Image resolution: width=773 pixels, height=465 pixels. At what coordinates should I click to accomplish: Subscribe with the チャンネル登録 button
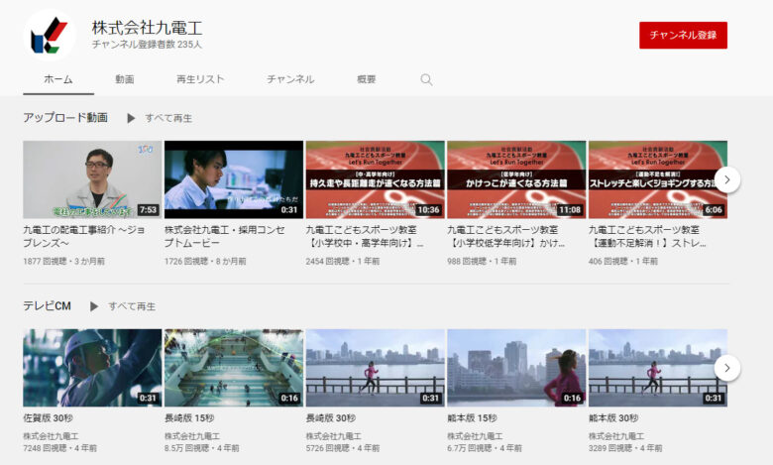click(x=683, y=35)
